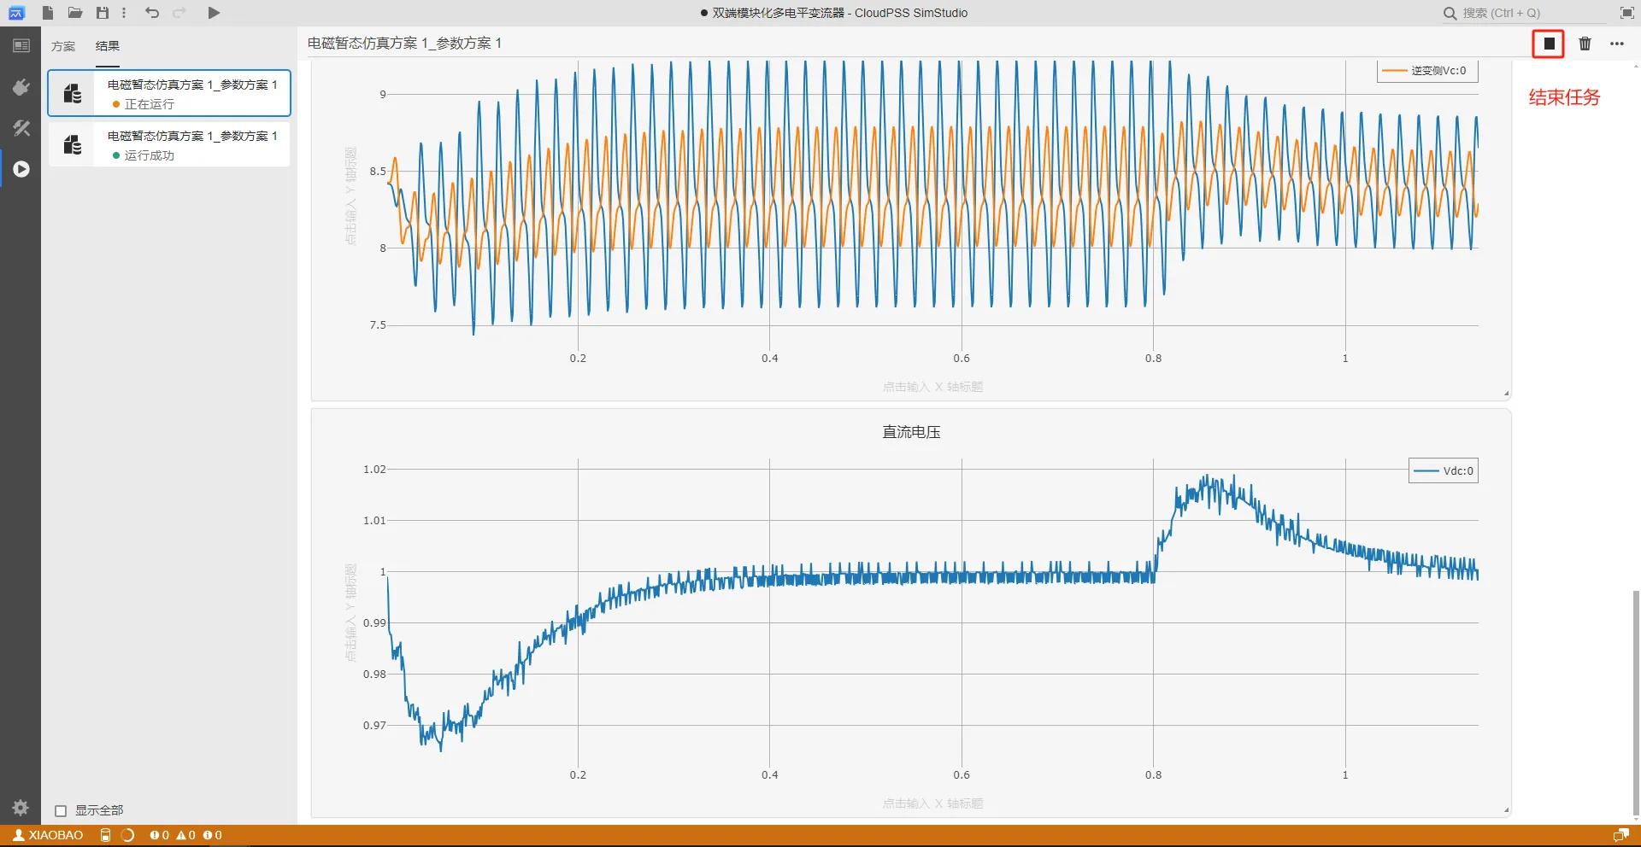
Task: Click the results vertical scrollbar
Action: 1636,704
